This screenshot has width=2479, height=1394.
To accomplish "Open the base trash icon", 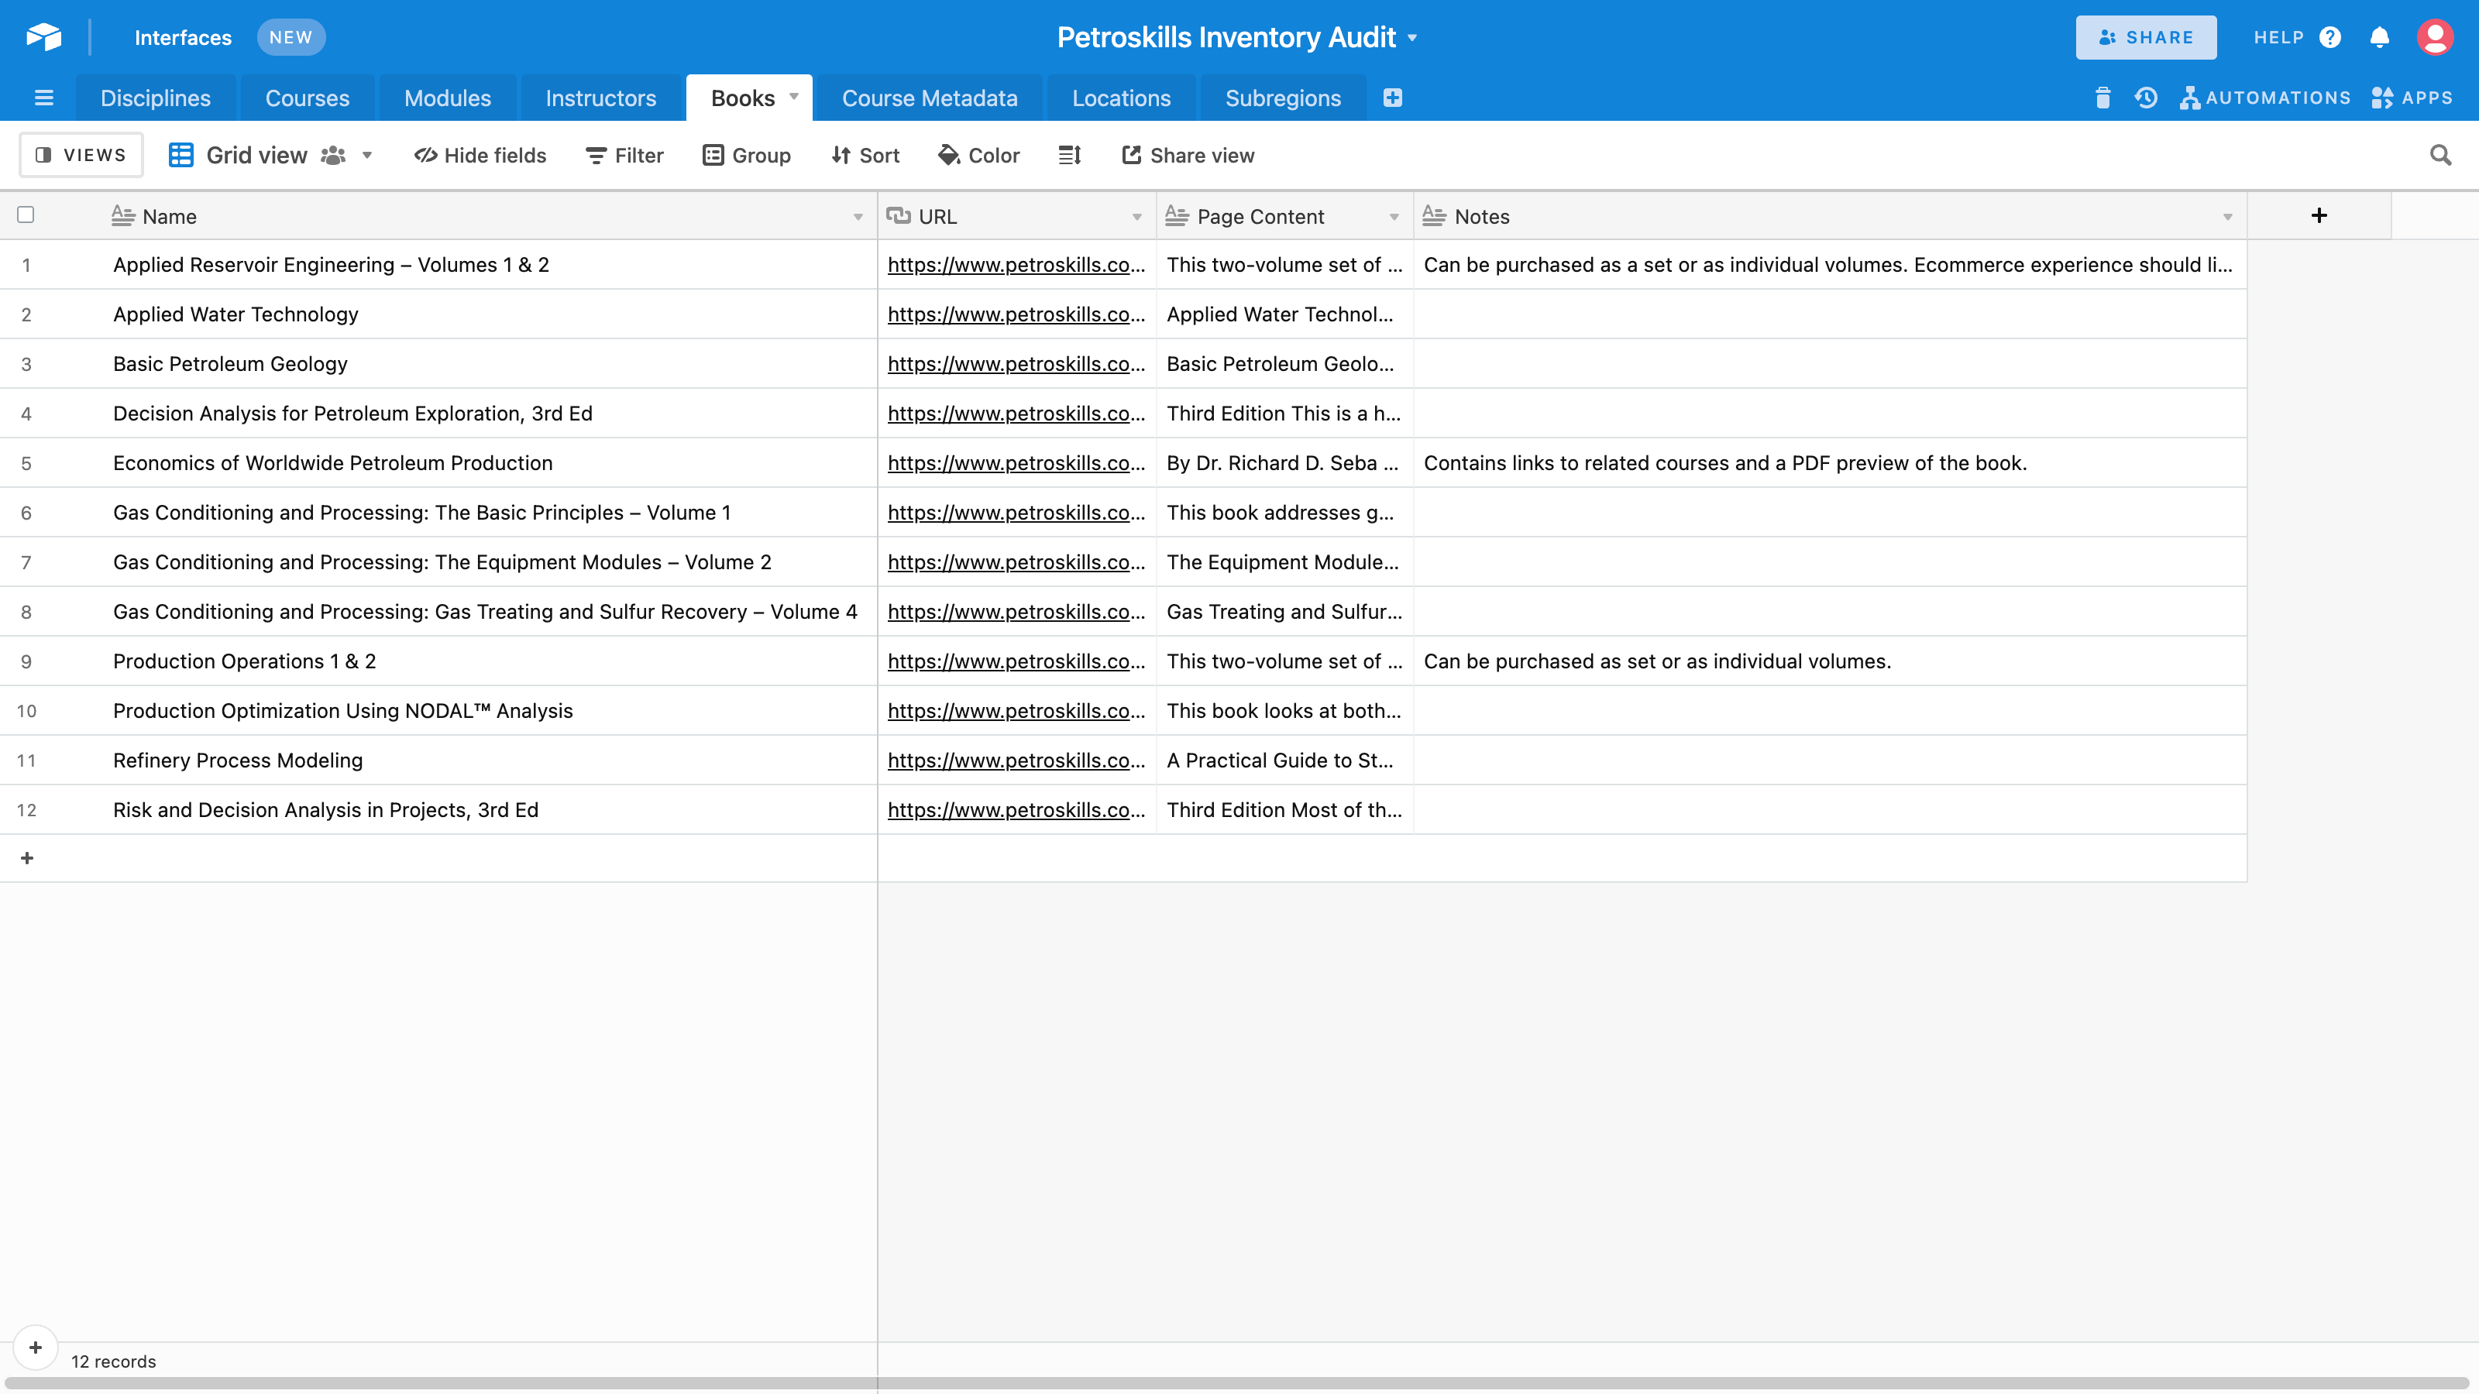I will [2102, 98].
